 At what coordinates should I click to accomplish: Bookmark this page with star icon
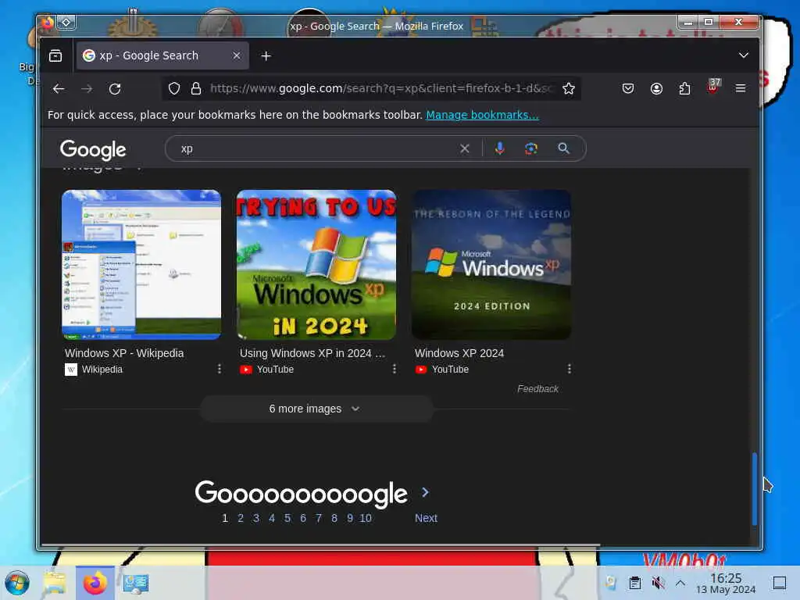pos(569,89)
